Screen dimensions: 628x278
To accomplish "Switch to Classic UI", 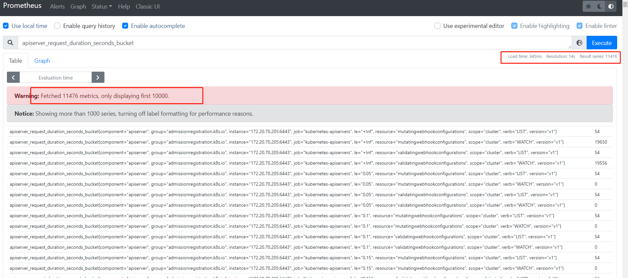I will pos(148,7).
